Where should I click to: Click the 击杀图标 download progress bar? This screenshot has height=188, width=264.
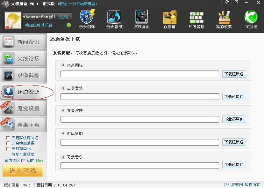point(140,74)
